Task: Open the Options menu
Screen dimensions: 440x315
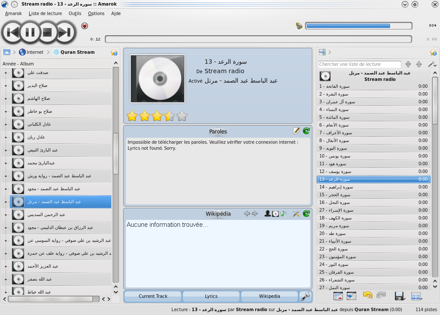Action: (96, 13)
